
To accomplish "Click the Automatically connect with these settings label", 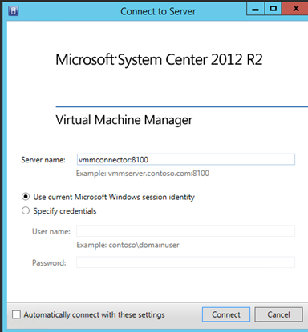I will point(94,314).
